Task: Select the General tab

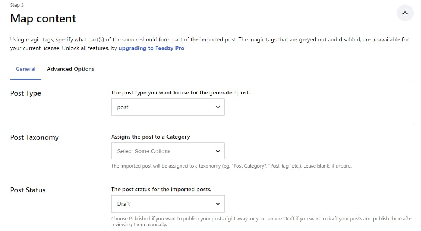Action: pyautogui.click(x=25, y=69)
